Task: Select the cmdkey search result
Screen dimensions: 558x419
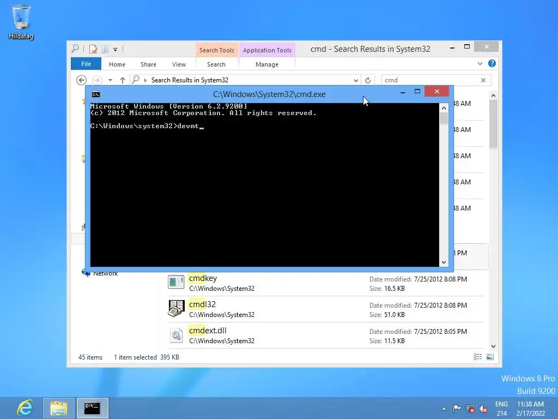Action: click(x=326, y=283)
